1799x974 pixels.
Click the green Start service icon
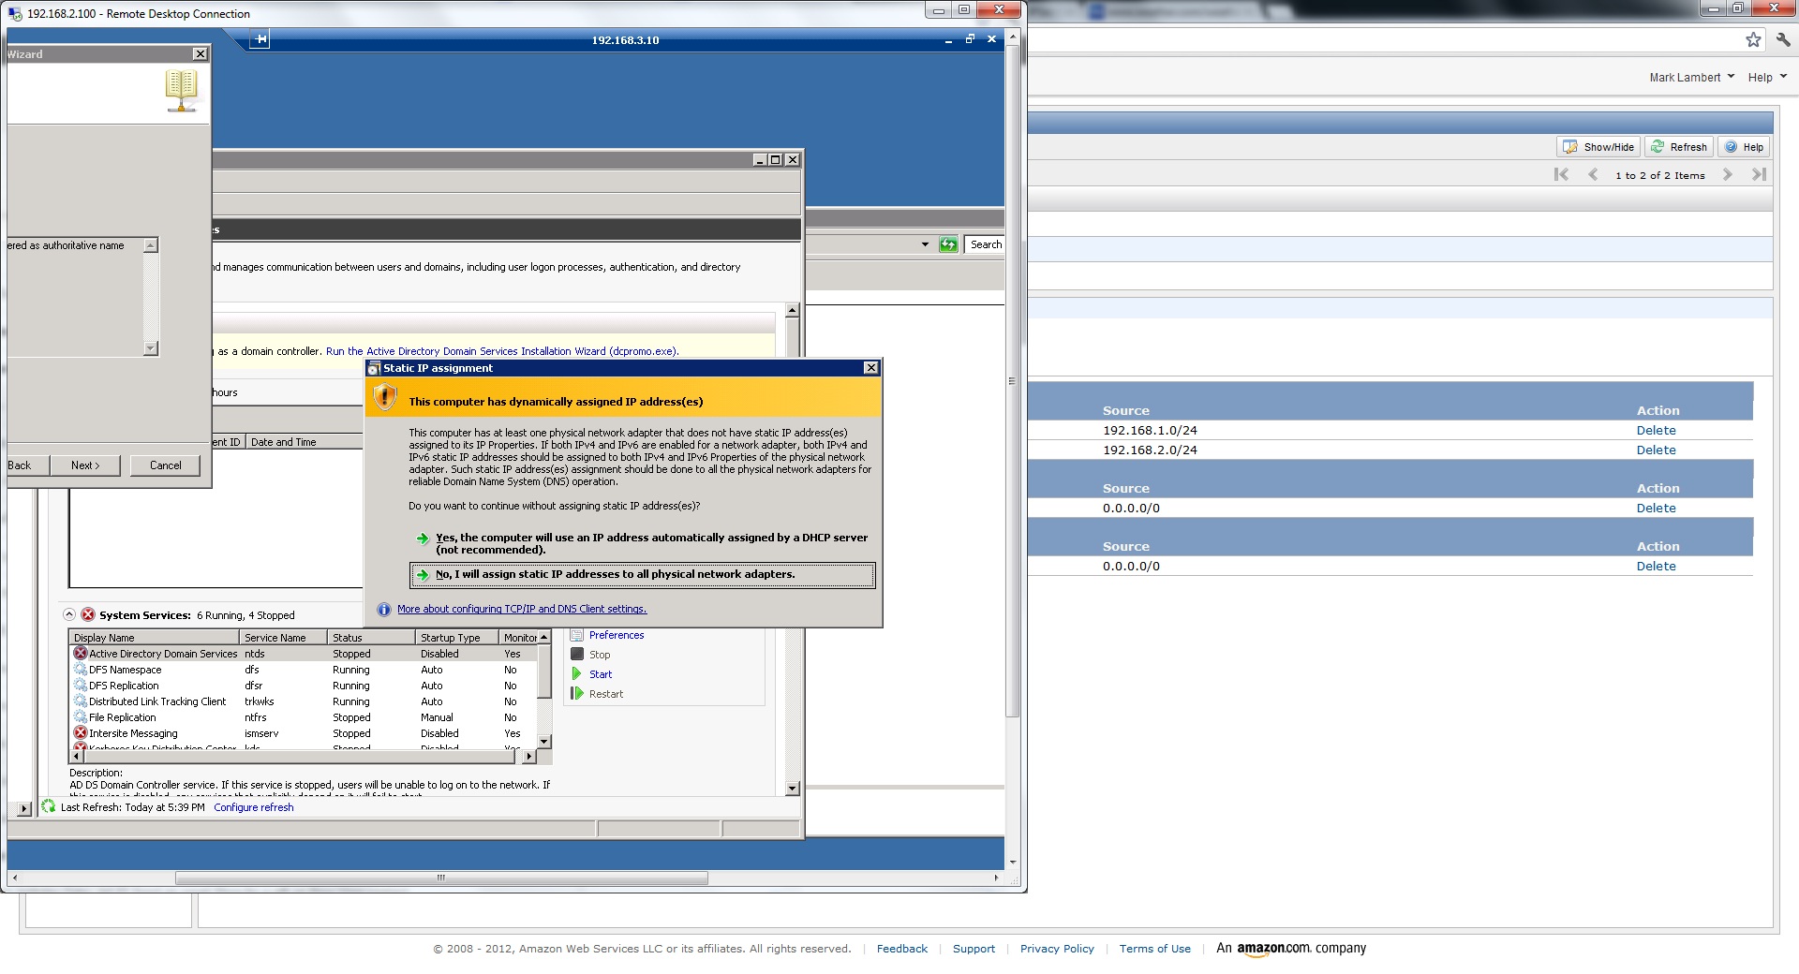pos(577,674)
